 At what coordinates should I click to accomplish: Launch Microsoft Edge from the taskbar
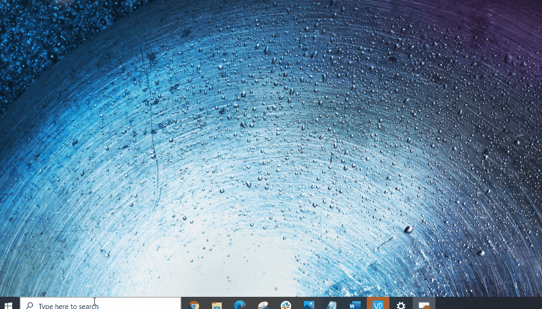click(x=240, y=304)
